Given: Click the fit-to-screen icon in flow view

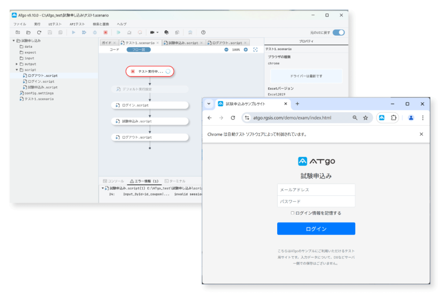Looking at the screenshot, I should click(255, 50).
